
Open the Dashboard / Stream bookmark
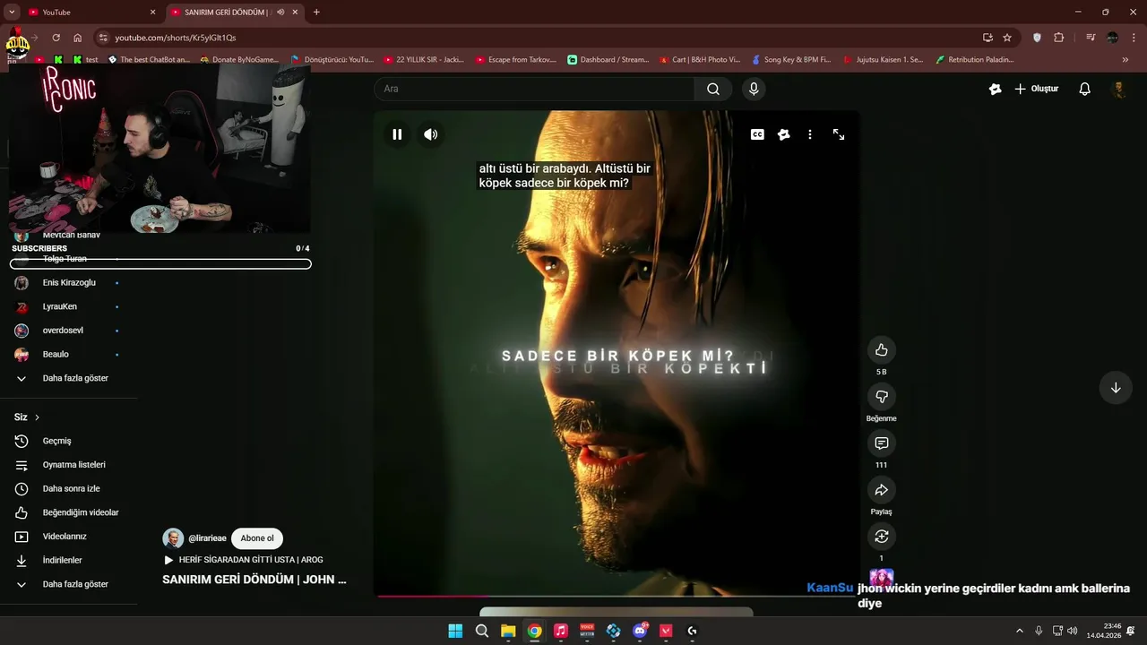pos(608,60)
